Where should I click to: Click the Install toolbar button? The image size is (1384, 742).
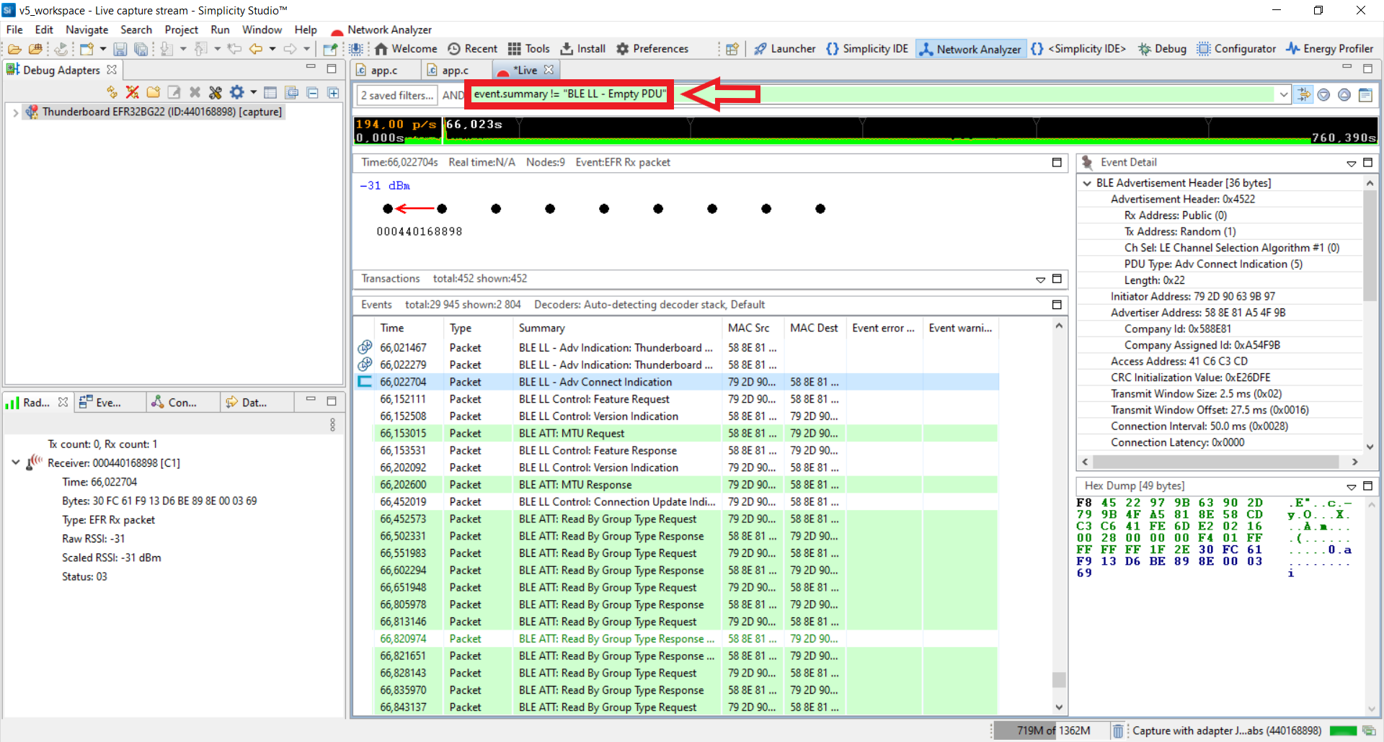(583, 49)
